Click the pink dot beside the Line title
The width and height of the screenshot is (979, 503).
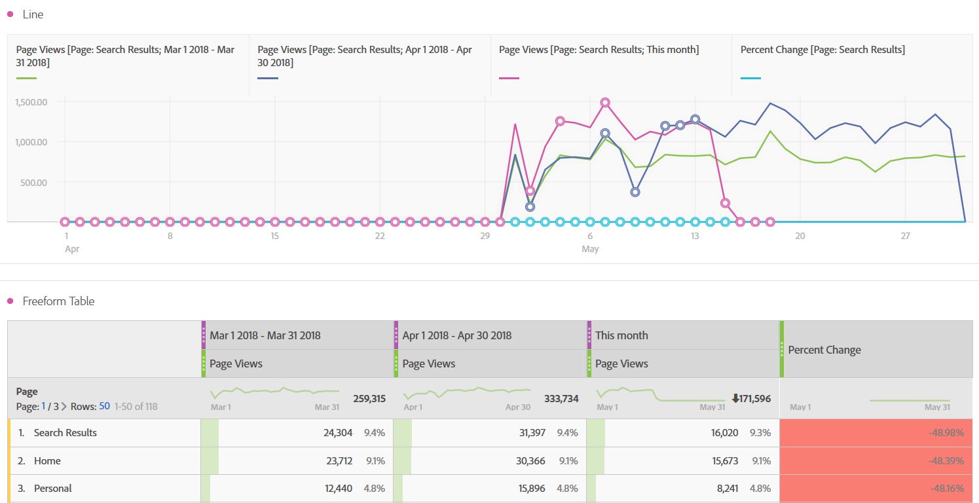[10, 14]
